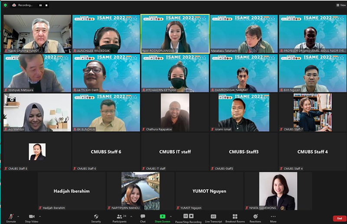Click the red End meeting button
347x224 pixels.
point(340,218)
